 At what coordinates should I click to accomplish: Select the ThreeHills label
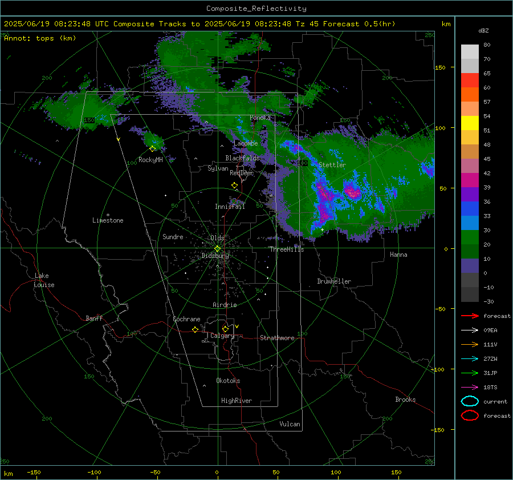[287, 249]
